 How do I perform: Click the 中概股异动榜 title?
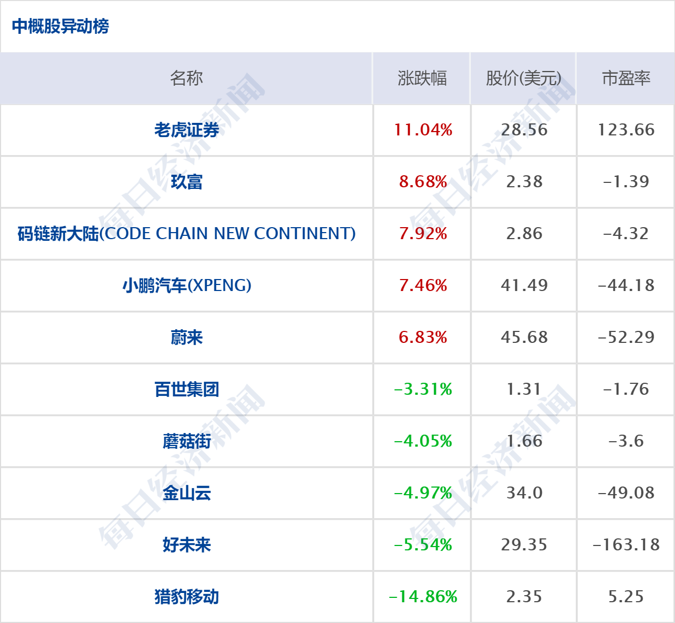pyautogui.click(x=61, y=26)
